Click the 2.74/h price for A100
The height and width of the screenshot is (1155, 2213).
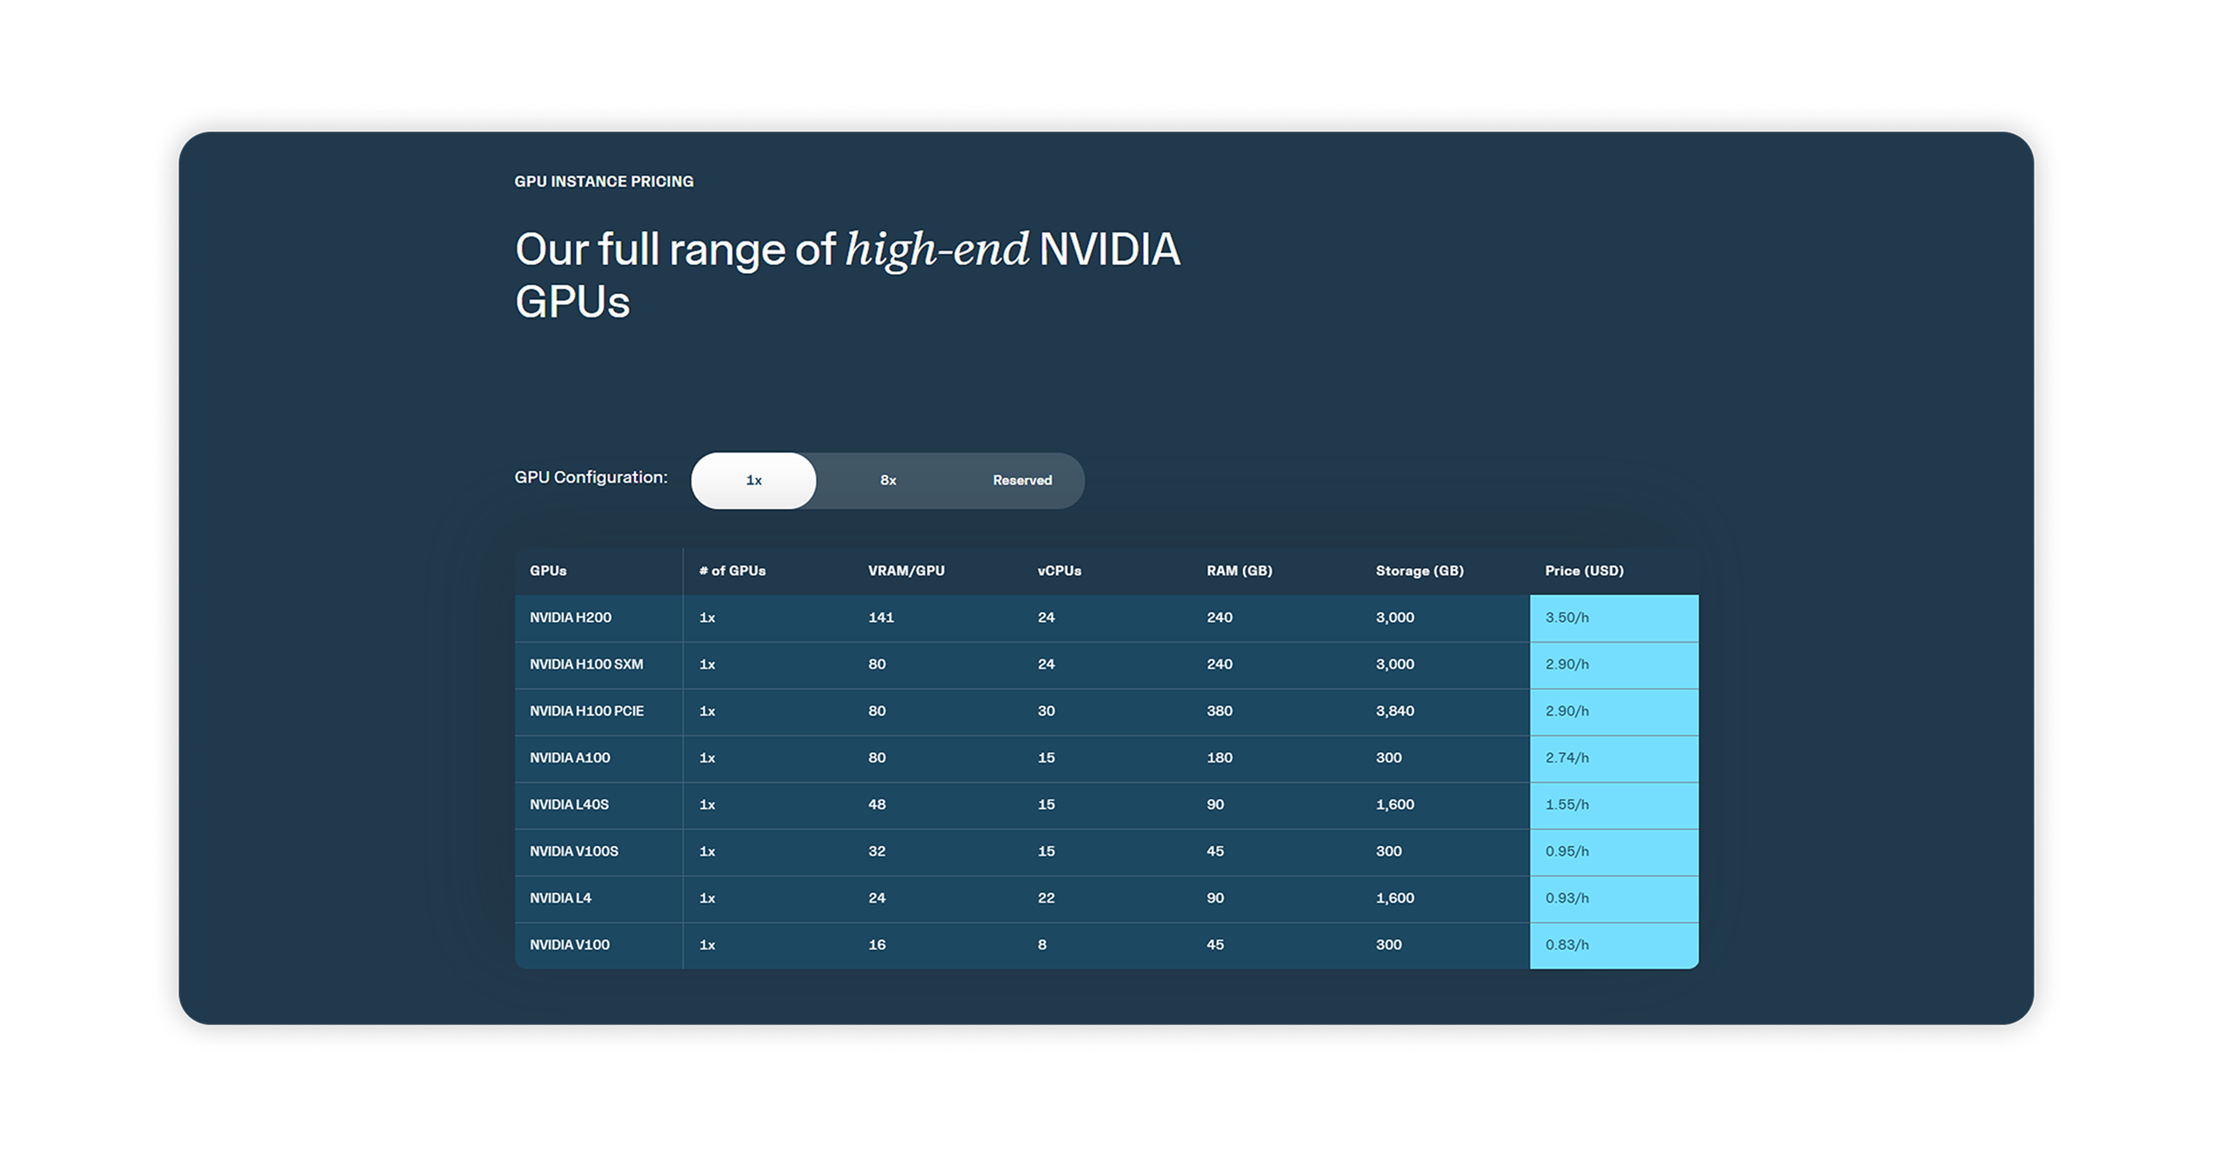(1567, 758)
